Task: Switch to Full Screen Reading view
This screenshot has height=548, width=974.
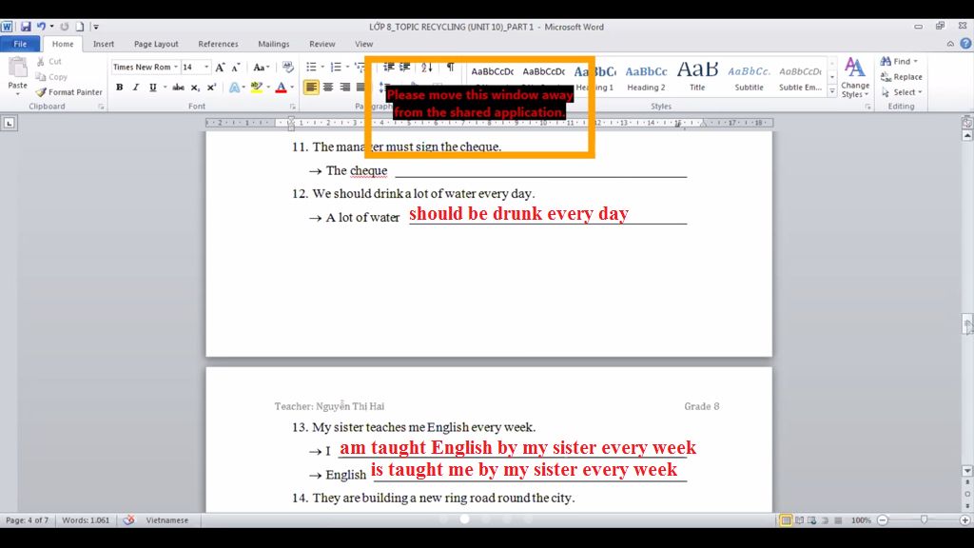Action: click(799, 520)
